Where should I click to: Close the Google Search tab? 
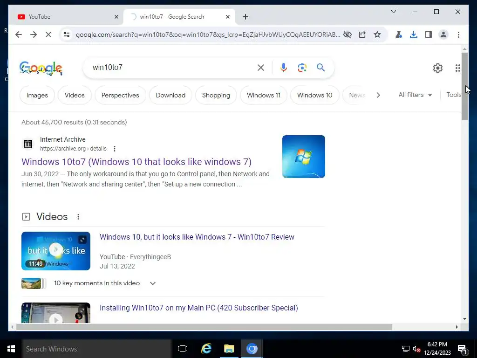[227, 17]
